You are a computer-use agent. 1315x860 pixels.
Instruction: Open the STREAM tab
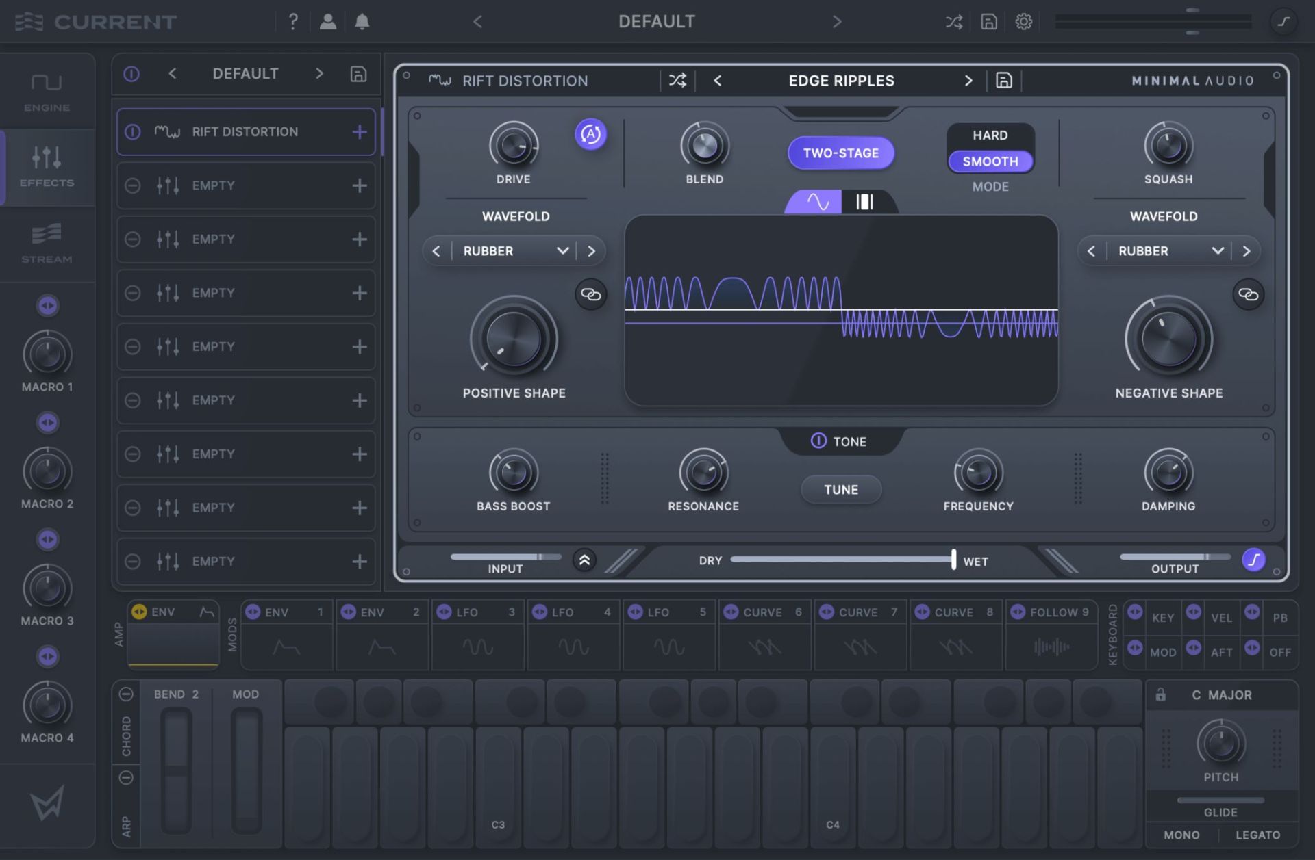pos(47,244)
